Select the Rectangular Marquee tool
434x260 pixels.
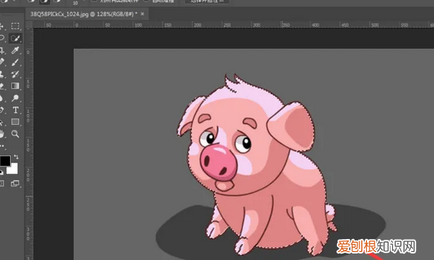click(x=15, y=26)
